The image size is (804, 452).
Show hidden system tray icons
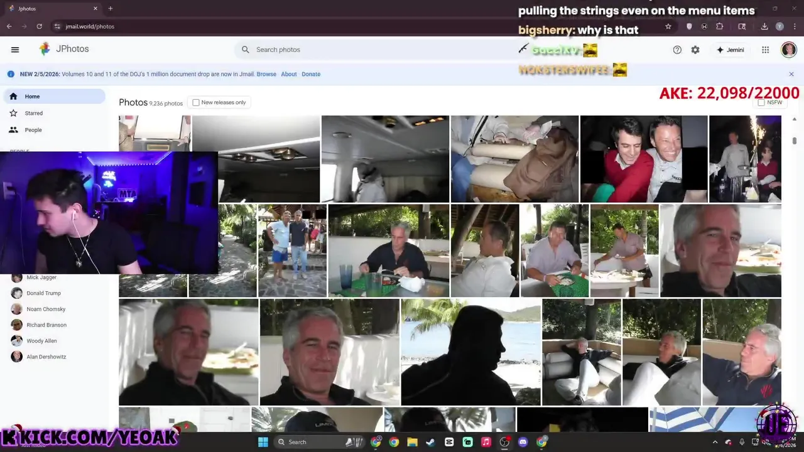click(x=715, y=442)
